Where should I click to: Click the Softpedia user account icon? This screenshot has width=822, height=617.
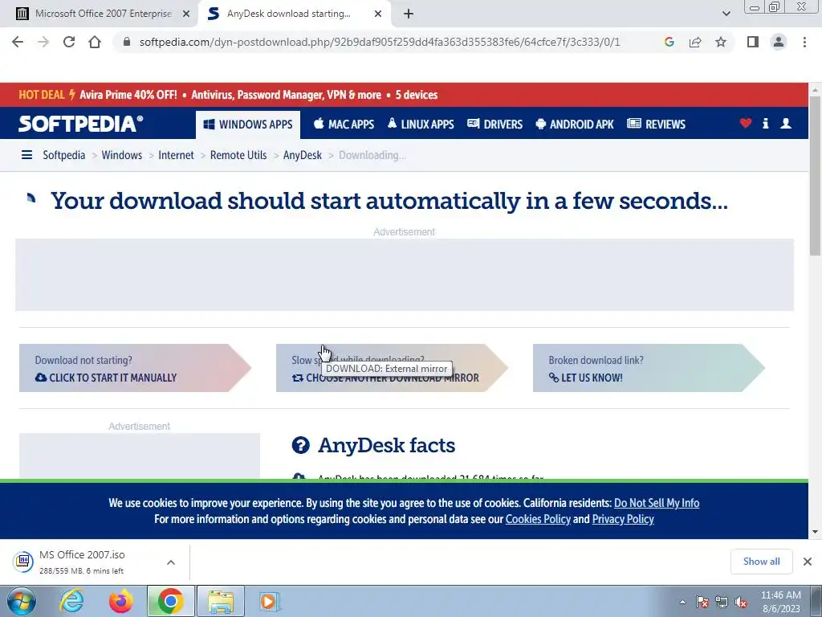click(786, 123)
